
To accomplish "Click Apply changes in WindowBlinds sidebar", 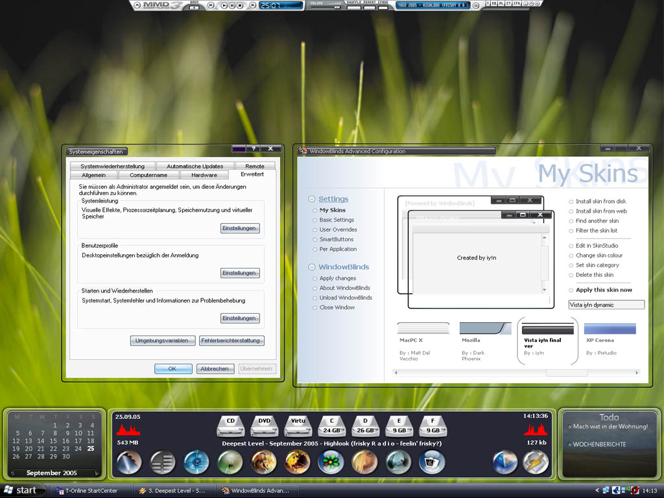I will (337, 278).
